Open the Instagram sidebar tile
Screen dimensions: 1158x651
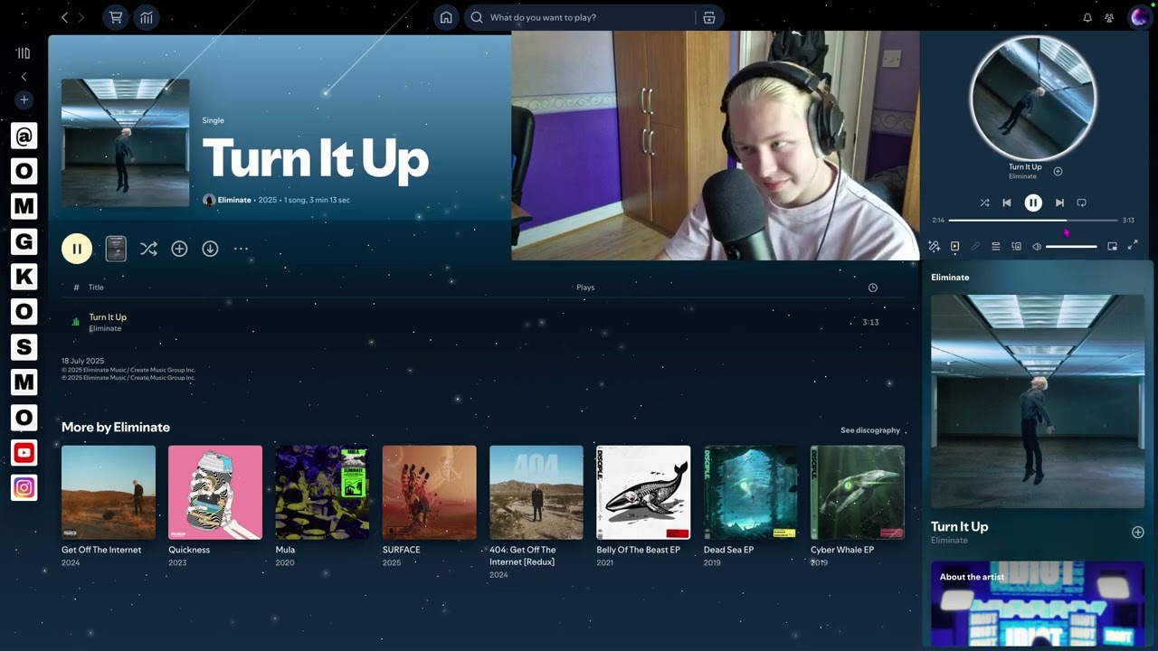pos(24,487)
